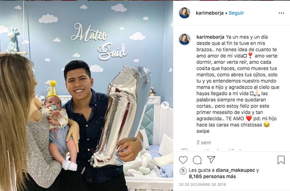Share post using paper plane icon
This screenshot has width=290, height=191.
(x=211, y=159)
